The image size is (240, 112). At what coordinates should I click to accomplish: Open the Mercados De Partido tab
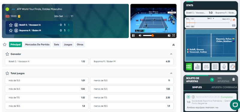tap(37, 44)
